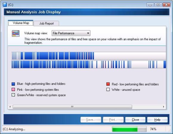Open the File Performance dropdown

71,33
